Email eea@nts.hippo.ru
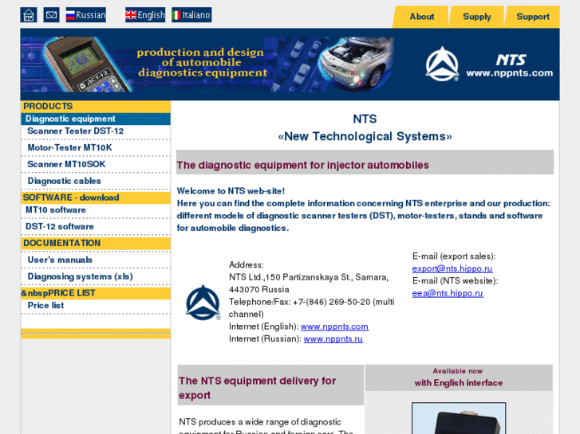This screenshot has height=434, width=580. [x=448, y=293]
